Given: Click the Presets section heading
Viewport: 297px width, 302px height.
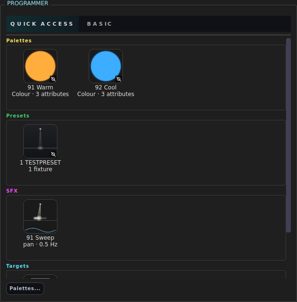Looking at the screenshot, I should tap(18, 116).
